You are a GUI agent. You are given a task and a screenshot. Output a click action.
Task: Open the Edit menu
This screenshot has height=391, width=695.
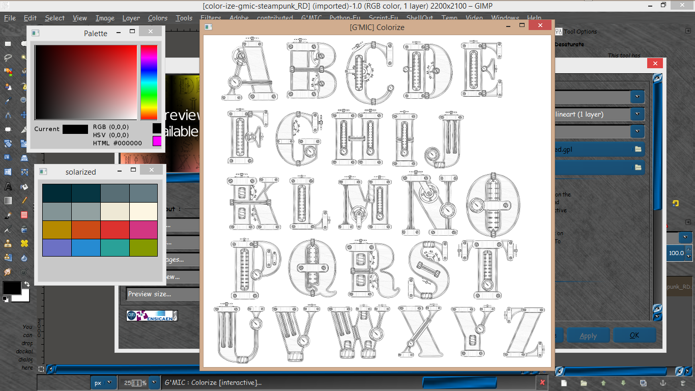point(30,18)
